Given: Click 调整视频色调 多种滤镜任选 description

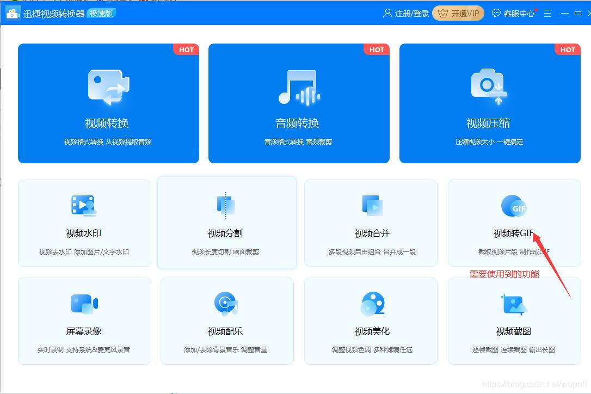Looking at the screenshot, I should point(372,349).
